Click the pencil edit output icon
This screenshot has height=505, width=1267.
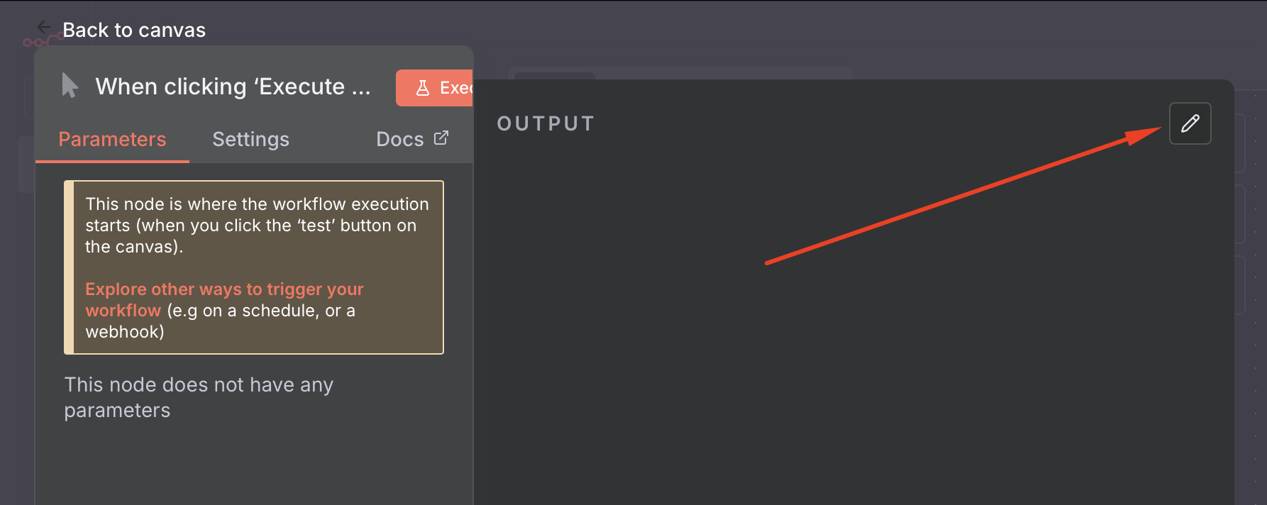click(1190, 123)
